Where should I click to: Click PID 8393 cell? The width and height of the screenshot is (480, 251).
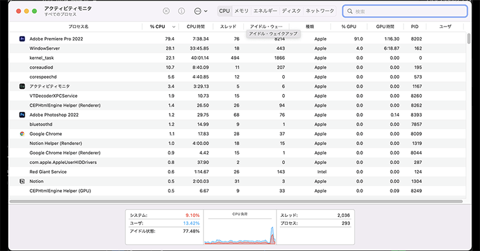[x=416, y=115]
